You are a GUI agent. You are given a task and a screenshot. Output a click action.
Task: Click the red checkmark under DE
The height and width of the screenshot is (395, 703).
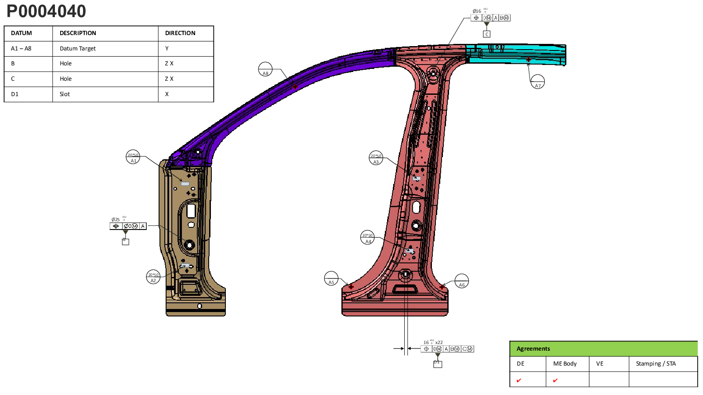(519, 381)
